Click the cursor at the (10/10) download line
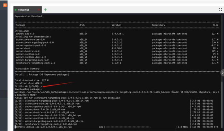 (x=15, y=127)
